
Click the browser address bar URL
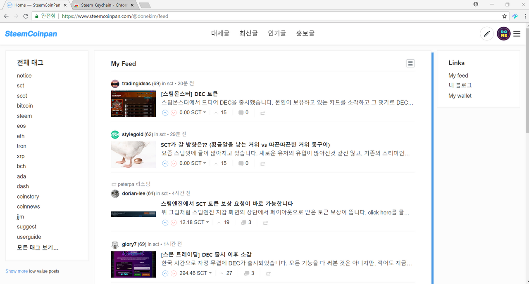(114, 16)
